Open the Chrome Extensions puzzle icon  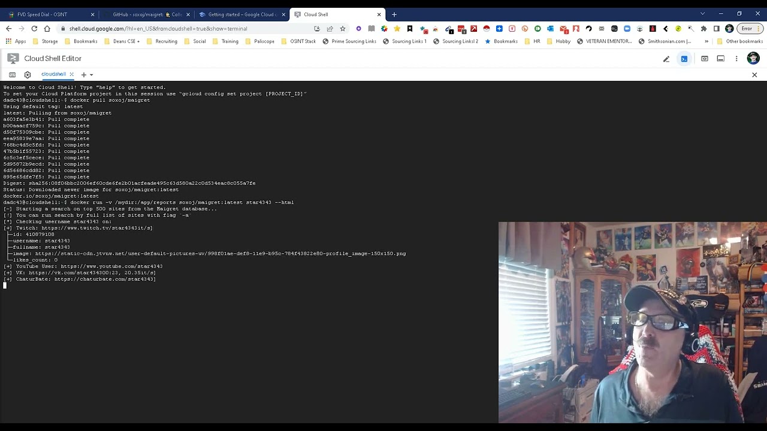(x=703, y=29)
